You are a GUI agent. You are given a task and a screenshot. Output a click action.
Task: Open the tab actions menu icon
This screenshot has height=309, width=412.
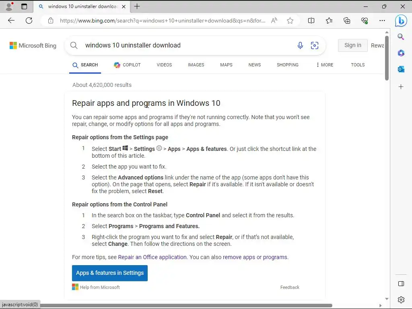point(24,6)
